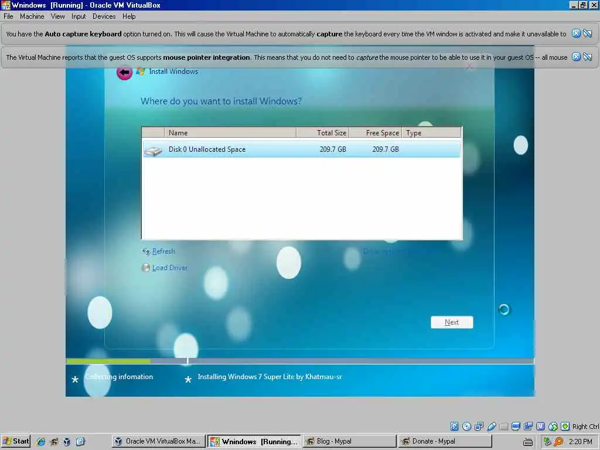Click the pink back arrow in Install Windows
Image resolution: width=600 pixels, height=450 pixels.
124,72
